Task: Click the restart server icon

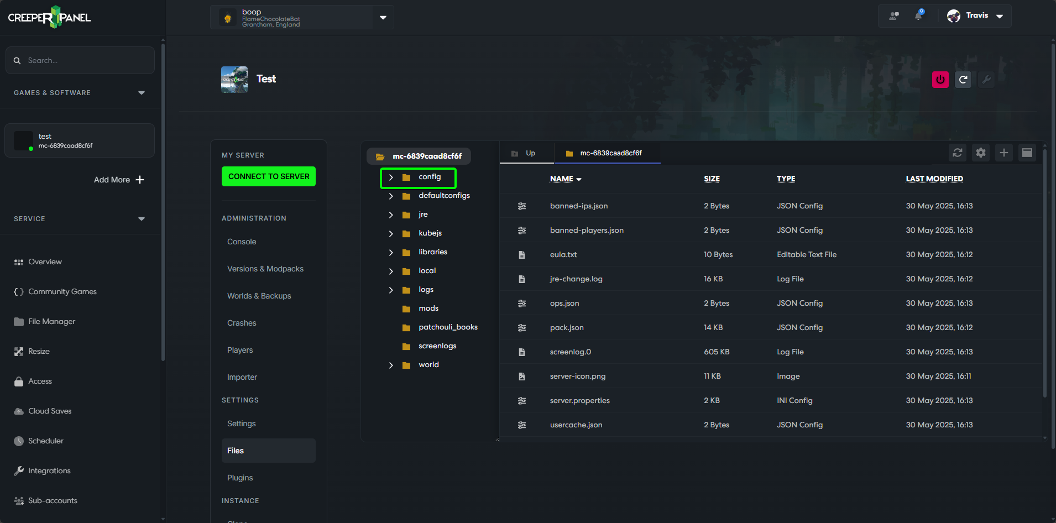Action: coord(963,80)
